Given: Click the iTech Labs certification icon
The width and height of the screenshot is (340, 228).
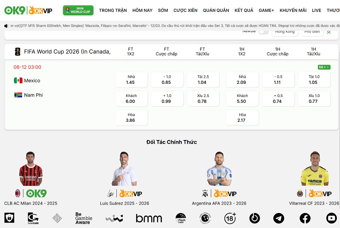Looking at the screenshot, I should tap(181, 218).
